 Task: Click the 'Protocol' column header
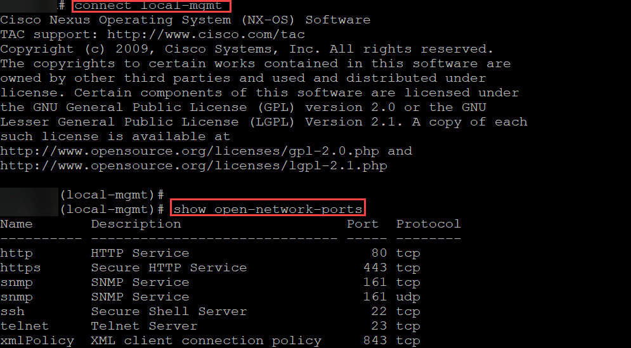coord(429,224)
